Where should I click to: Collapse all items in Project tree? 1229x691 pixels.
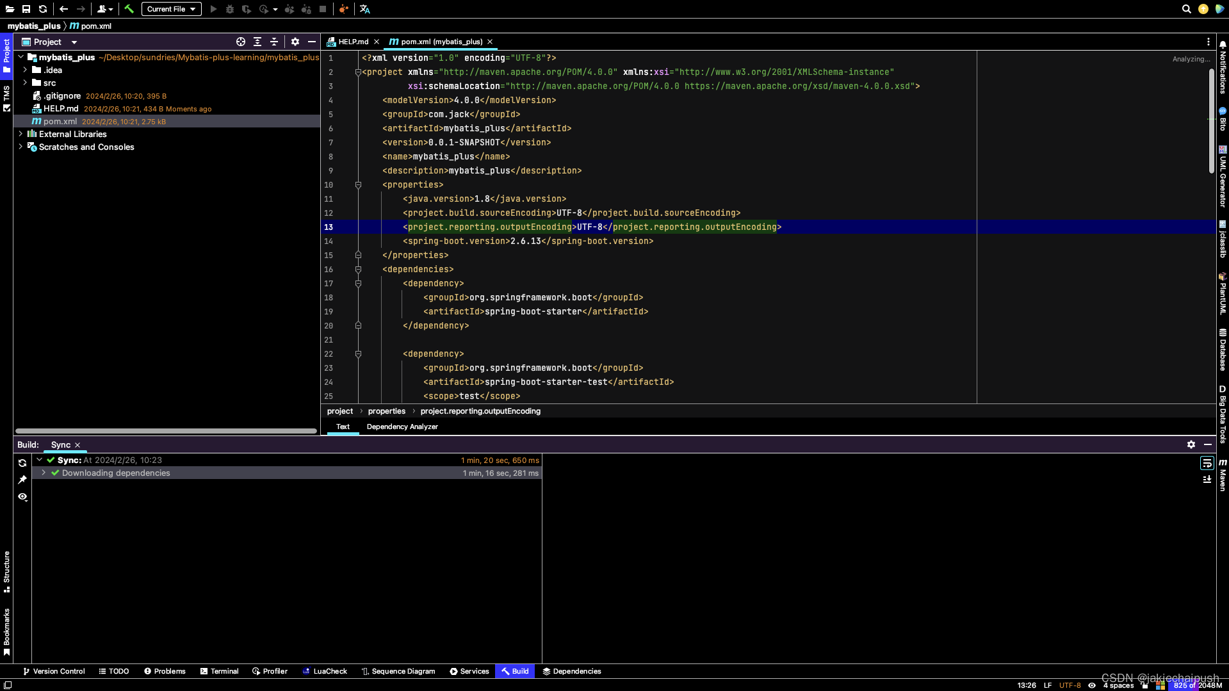click(x=274, y=42)
